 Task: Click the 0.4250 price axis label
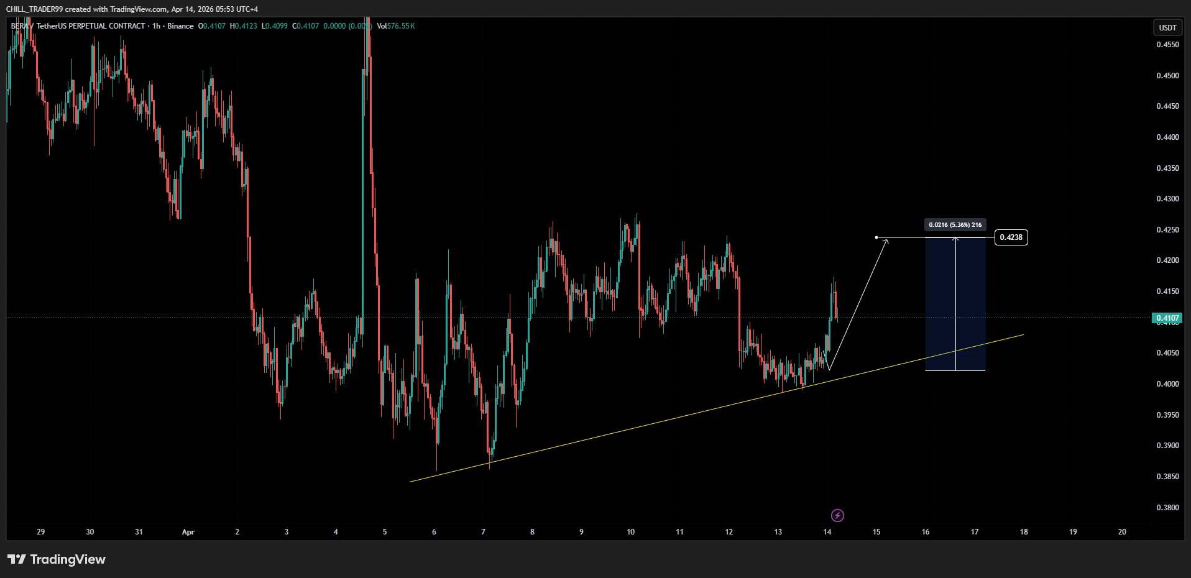click(x=1167, y=230)
